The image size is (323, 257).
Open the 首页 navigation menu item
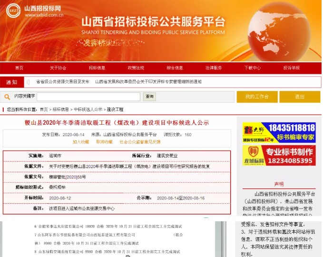coord(19,68)
